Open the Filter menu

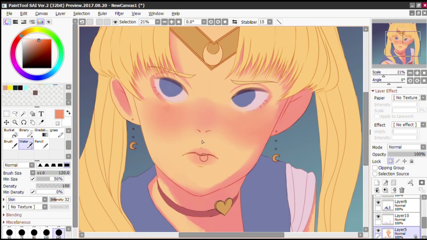click(119, 14)
